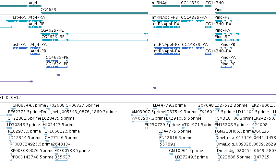This screenshot has height=162, width=276.
Task: Click the E1-020E12 clone label
Action: pyautogui.click(x=10, y=98)
